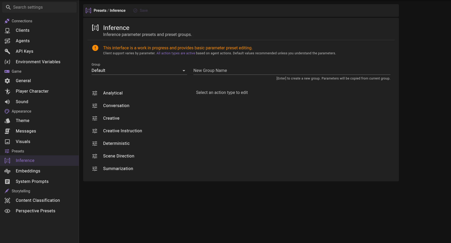451x243 pixels.
Task: Choose the Scene Direction action type
Action: [139, 156]
